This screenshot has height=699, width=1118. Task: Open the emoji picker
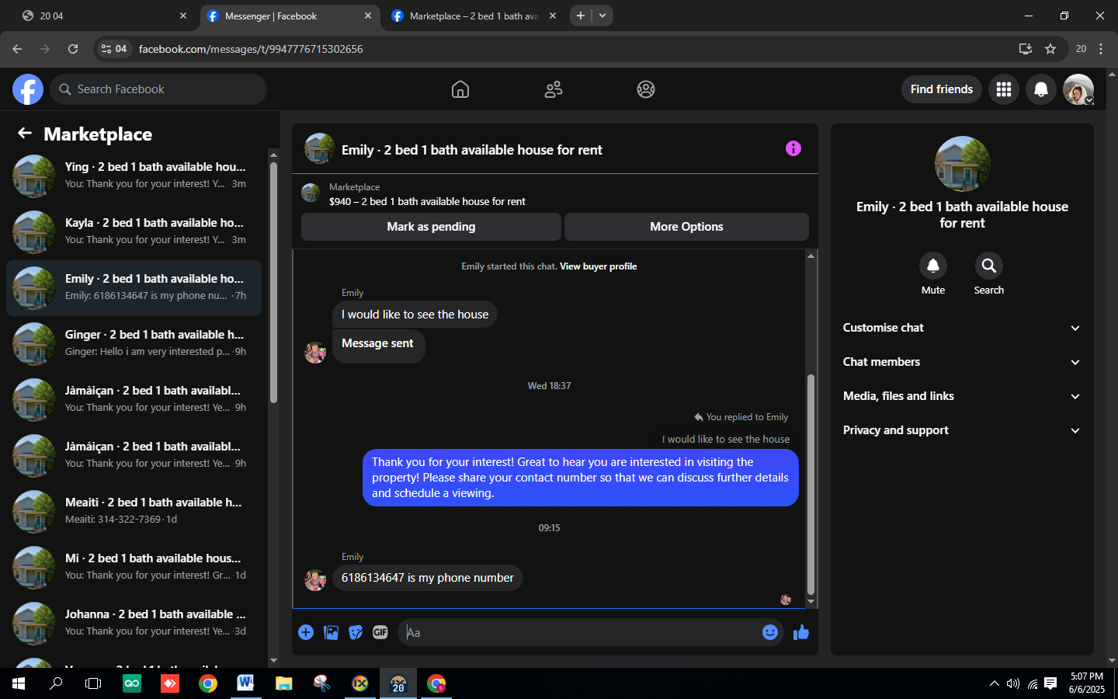tap(770, 632)
